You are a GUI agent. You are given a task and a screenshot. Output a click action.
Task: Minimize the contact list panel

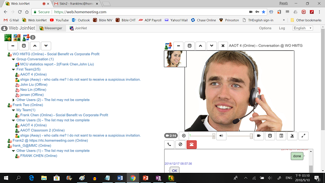[13, 46]
